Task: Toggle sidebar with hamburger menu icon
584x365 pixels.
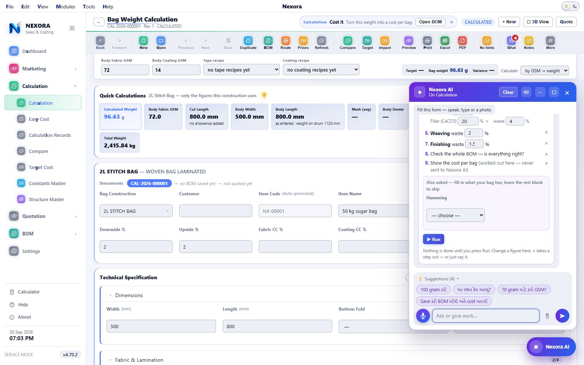Action: (72, 28)
